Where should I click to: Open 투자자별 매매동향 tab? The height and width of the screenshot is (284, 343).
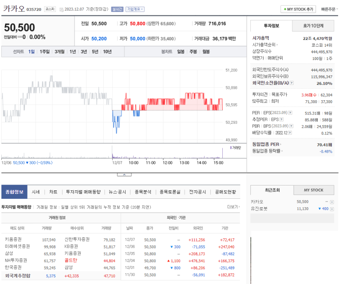(83, 192)
